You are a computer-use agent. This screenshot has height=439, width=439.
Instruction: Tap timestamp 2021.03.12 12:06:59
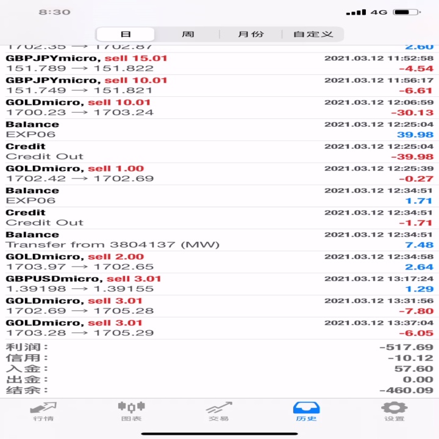[x=379, y=102]
